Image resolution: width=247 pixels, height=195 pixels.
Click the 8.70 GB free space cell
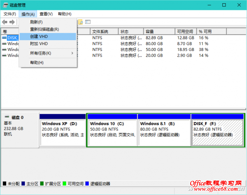point(184,44)
